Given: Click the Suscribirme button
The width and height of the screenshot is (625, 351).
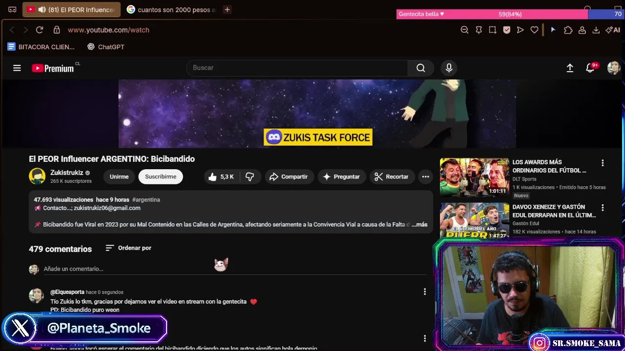Looking at the screenshot, I should click(x=161, y=176).
